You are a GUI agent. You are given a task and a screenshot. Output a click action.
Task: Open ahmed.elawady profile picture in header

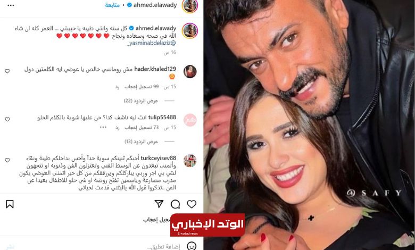pyautogui.click(x=190, y=5)
